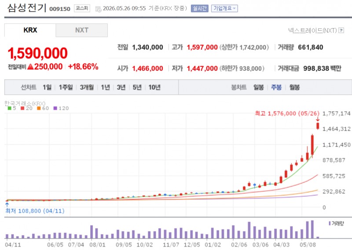
Task: Select the 일봉 candle chart
Action: (x=259, y=87)
